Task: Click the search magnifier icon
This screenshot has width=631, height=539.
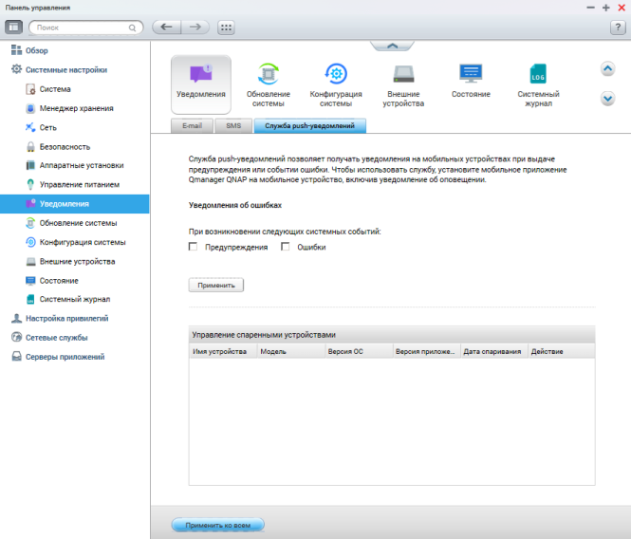Action: point(132,28)
